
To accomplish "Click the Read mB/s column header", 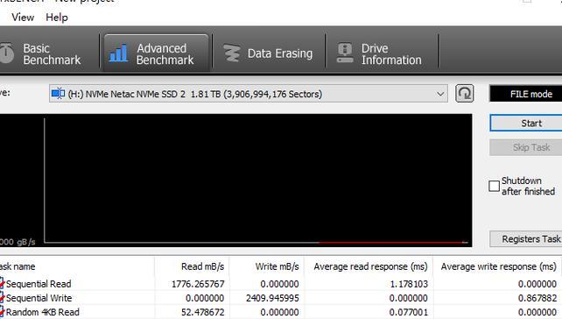I will (192, 266).
